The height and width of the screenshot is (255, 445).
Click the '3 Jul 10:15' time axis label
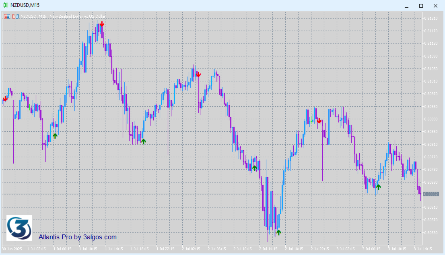(397, 249)
